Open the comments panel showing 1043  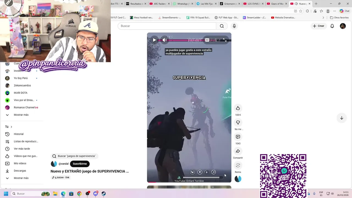[238, 137]
